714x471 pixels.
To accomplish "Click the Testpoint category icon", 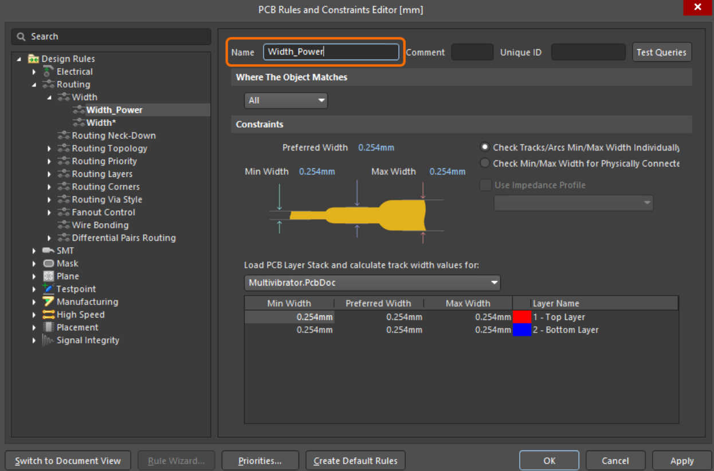I will point(48,289).
